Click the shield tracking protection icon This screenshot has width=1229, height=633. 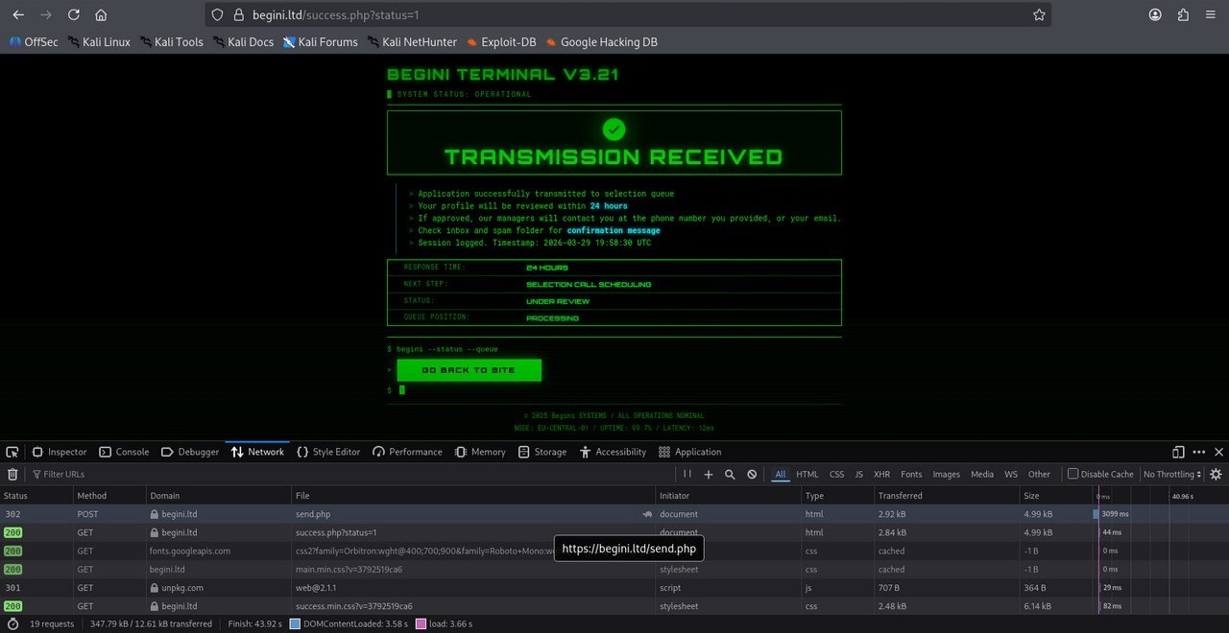(217, 15)
